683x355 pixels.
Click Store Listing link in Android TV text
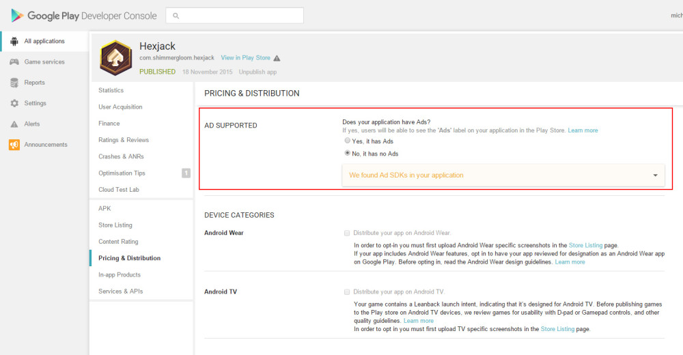click(x=557, y=329)
